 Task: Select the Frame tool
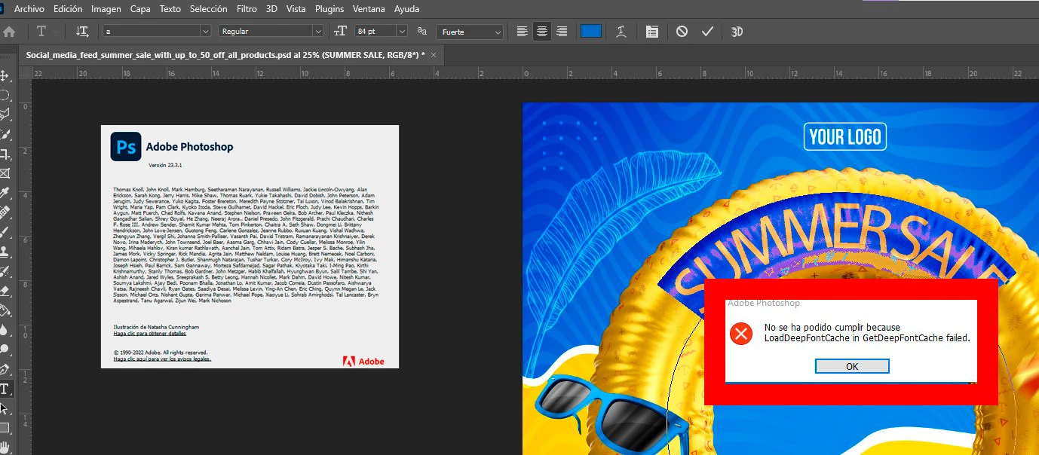pyautogui.click(x=5, y=173)
